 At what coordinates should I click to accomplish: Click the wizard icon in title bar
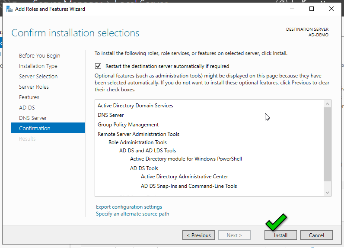(9, 9)
